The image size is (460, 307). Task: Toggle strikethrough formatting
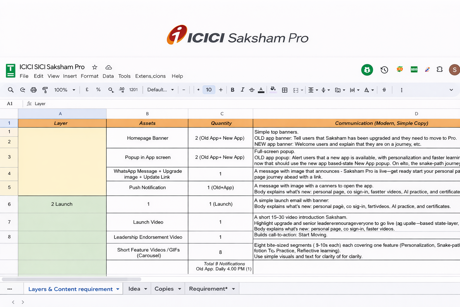click(x=252, y=90)
